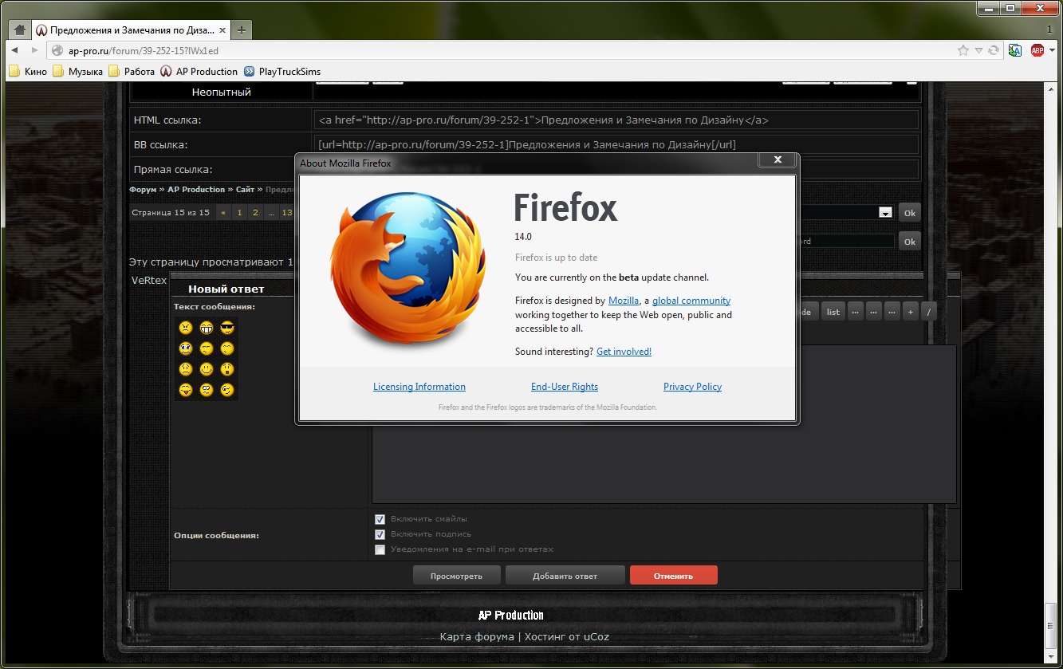Click the Просмотреть preview button

tap(457, 576)
